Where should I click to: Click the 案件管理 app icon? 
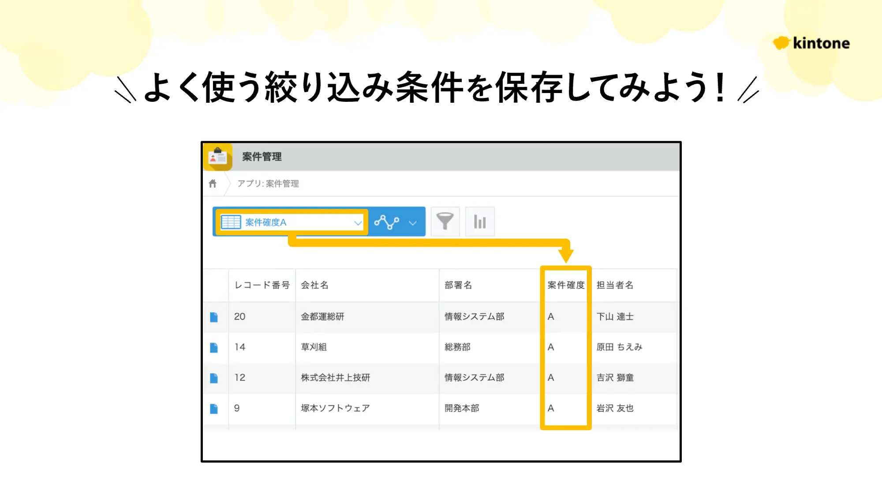coord(217,157)
